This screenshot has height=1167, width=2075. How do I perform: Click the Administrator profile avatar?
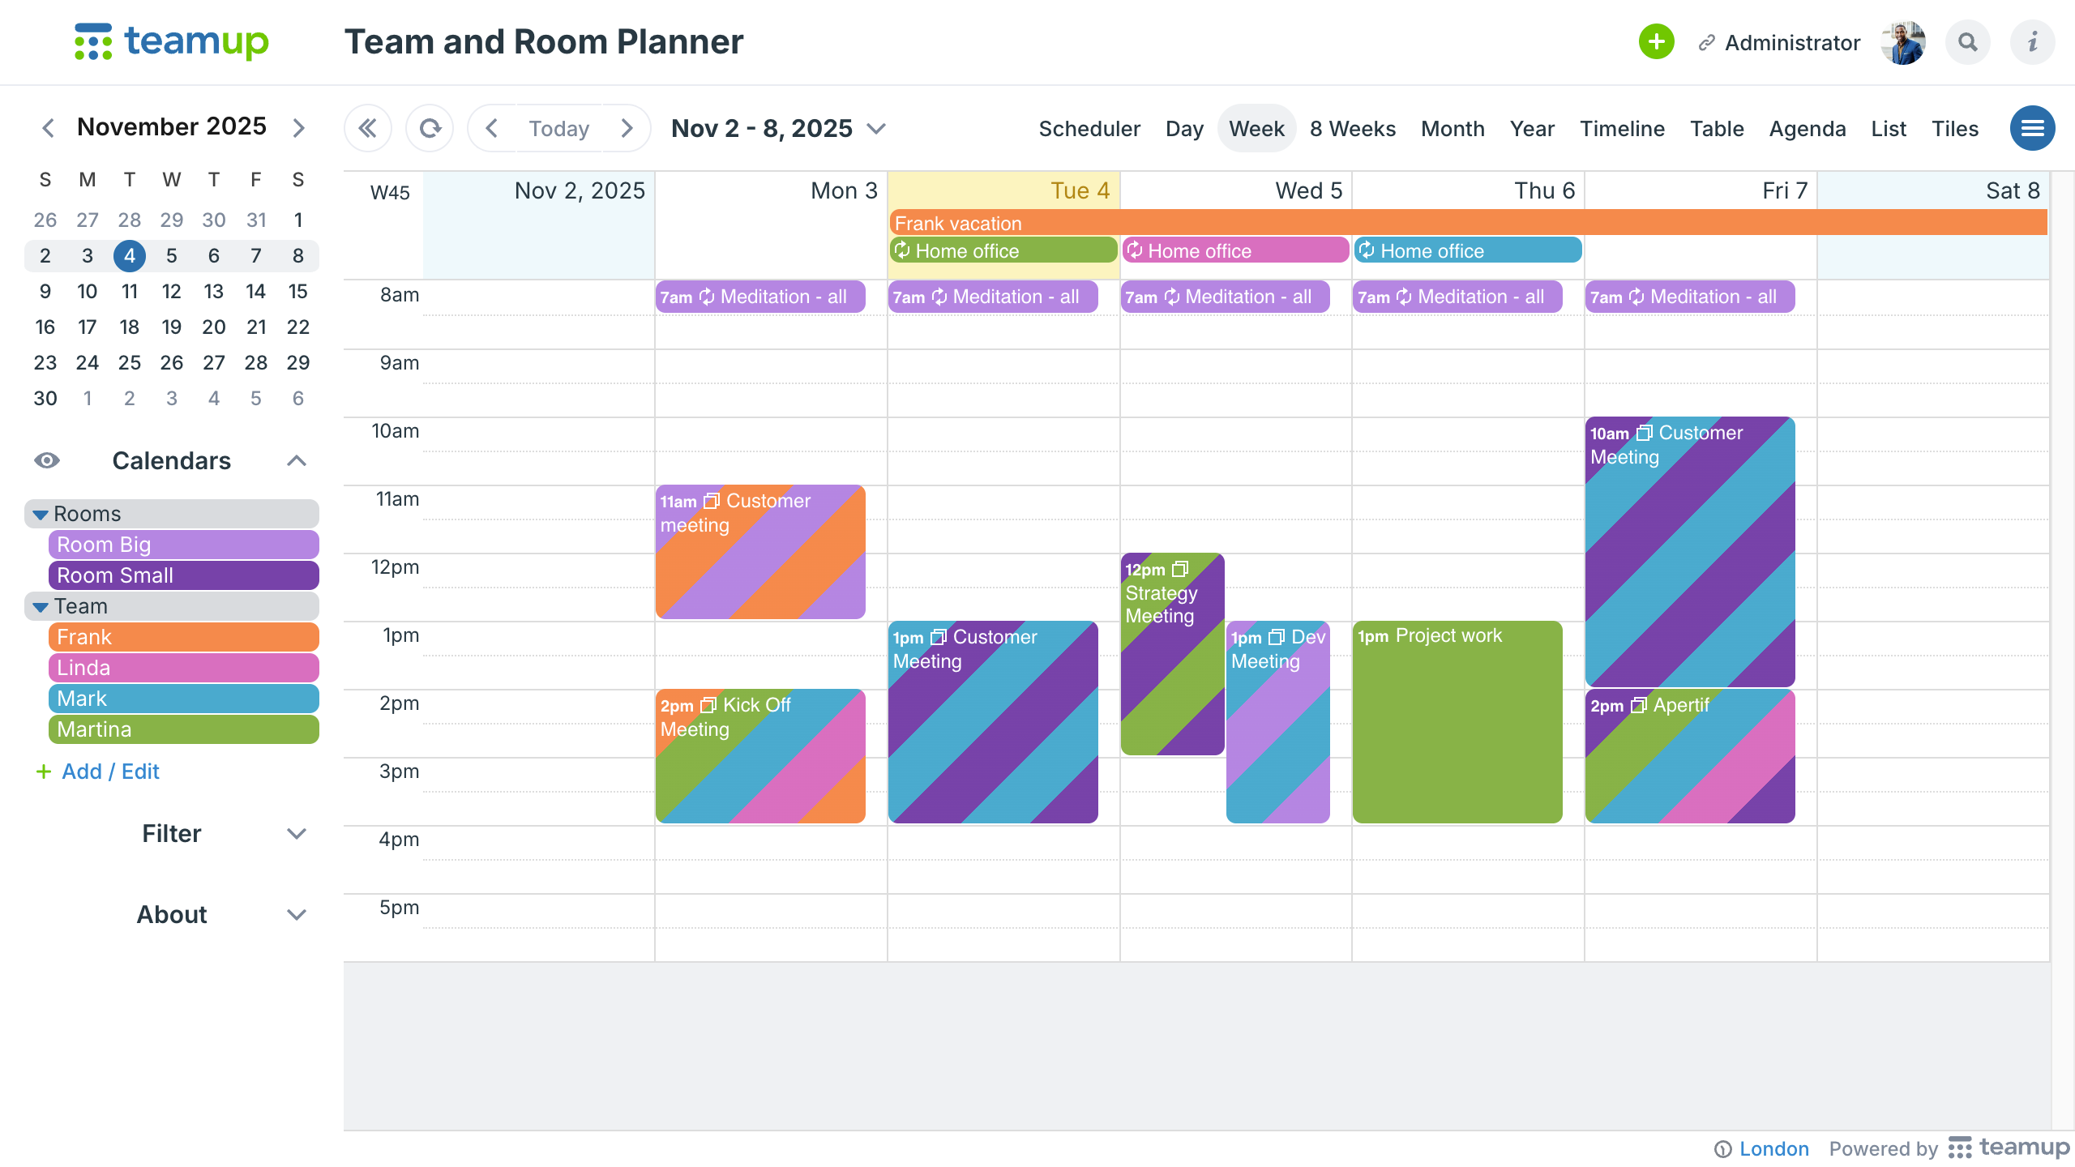click(x=1902, y=42)
